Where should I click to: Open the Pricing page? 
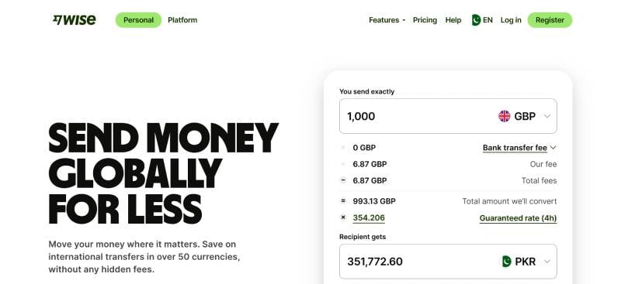click(x=425, y=20)
